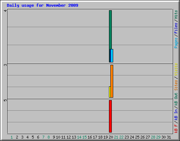Click day 13 on the x-axis
Viewport: 180px width, 141px height.
pyautogui.click(x=74, y=137)
